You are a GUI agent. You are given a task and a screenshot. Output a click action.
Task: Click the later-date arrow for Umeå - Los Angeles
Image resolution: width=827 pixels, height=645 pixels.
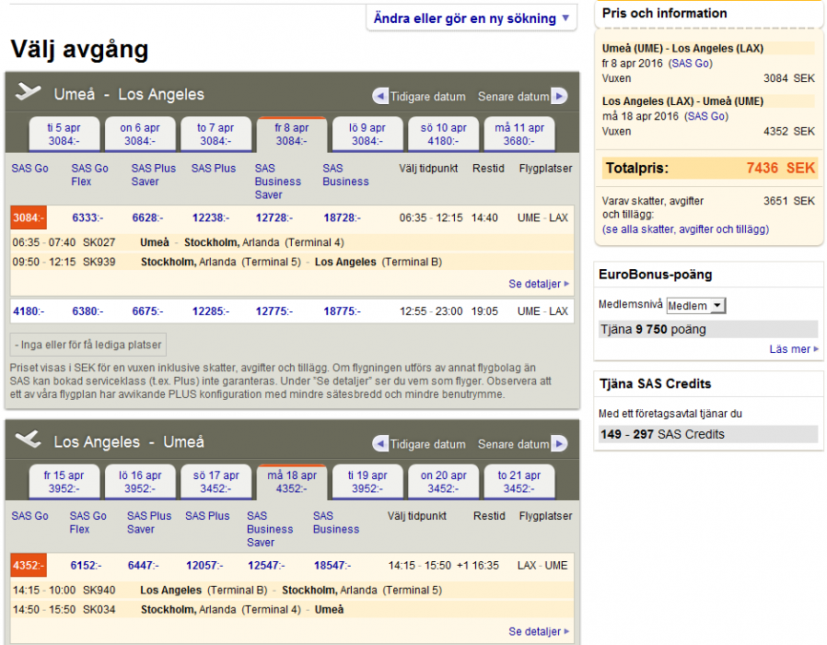click(x=559, y=97)
